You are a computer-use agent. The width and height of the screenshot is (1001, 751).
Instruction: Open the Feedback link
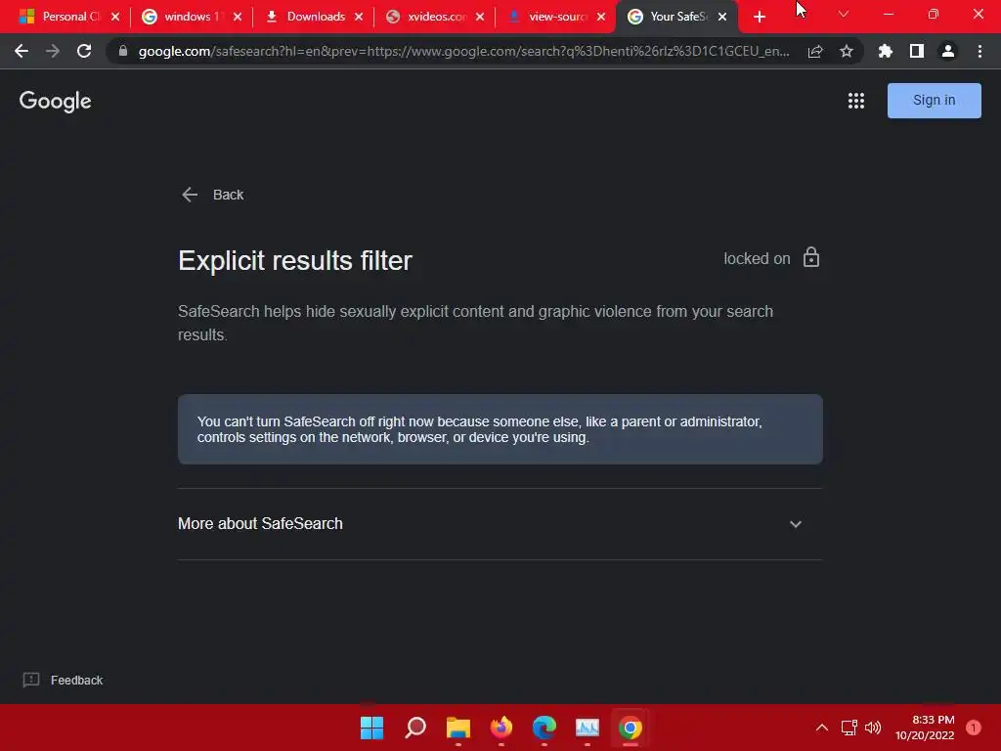click(x=63, y=681)
